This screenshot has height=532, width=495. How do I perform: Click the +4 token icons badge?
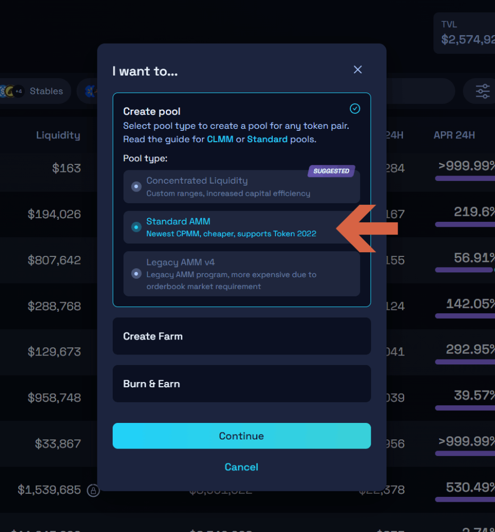tap(19, 92)
